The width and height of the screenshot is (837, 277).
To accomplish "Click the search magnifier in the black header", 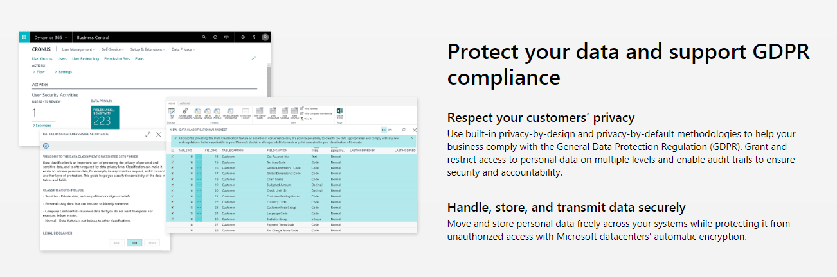I will (x=204, y=37).
